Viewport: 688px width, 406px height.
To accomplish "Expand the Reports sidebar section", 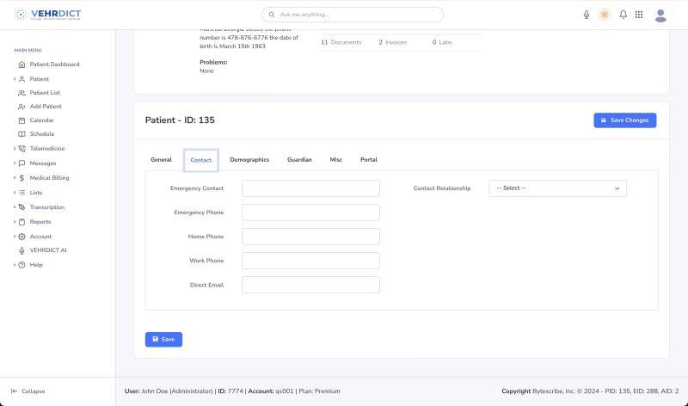I will (40, 222).
